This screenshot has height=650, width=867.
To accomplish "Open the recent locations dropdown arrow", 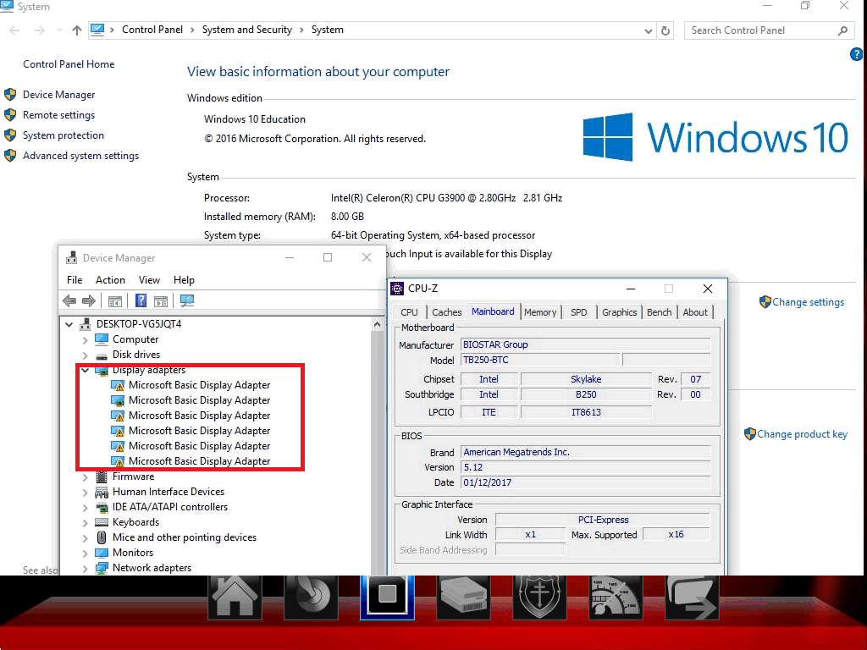I will [59, 30].
